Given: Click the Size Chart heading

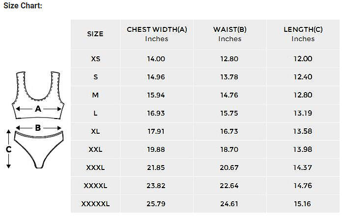Looking at the screenshot, I should (23, 5).
